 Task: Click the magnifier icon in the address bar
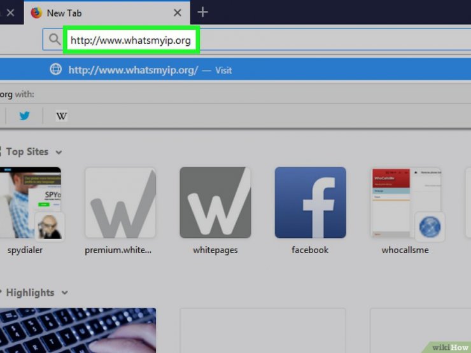tap(54, 41)
